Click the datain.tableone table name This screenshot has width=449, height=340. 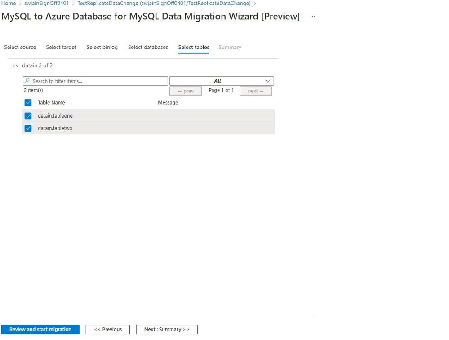[55, 116]
